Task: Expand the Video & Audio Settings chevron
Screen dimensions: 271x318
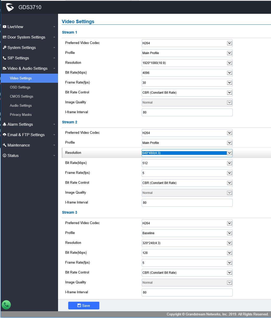Action: pos(54,68)
